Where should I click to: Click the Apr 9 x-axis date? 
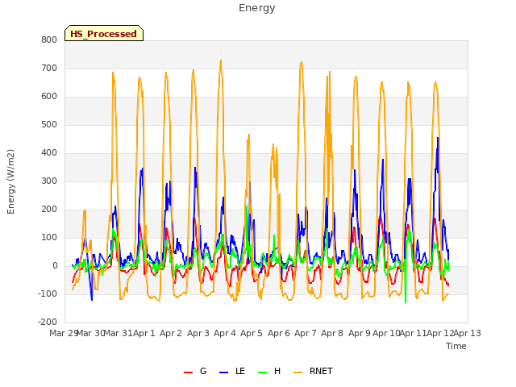[360, 333]
